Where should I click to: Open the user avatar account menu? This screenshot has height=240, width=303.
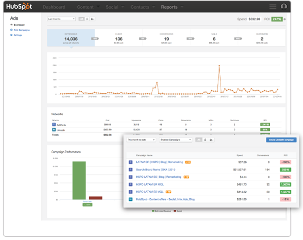point(283,6)
